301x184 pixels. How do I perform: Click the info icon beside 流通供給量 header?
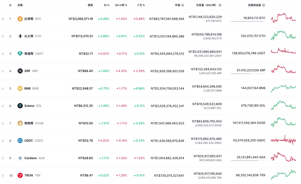coord(264,5)
